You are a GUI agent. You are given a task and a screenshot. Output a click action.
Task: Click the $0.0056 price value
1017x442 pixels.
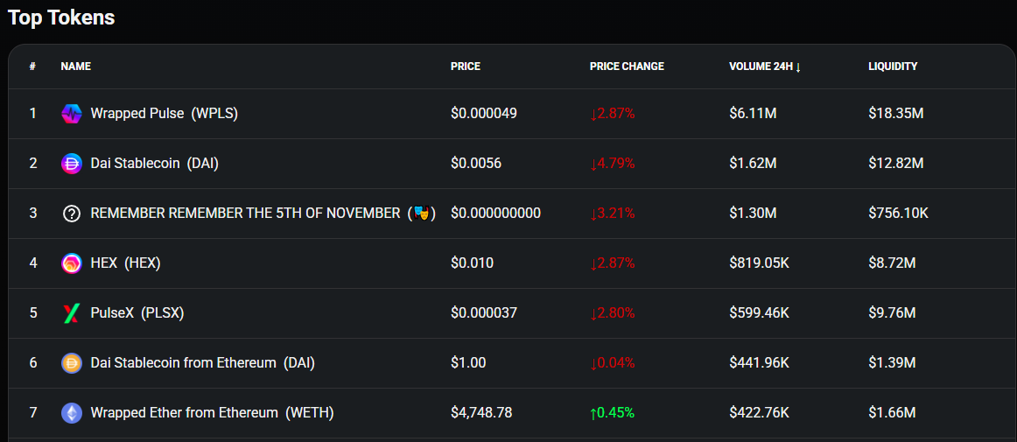[476, 164]
